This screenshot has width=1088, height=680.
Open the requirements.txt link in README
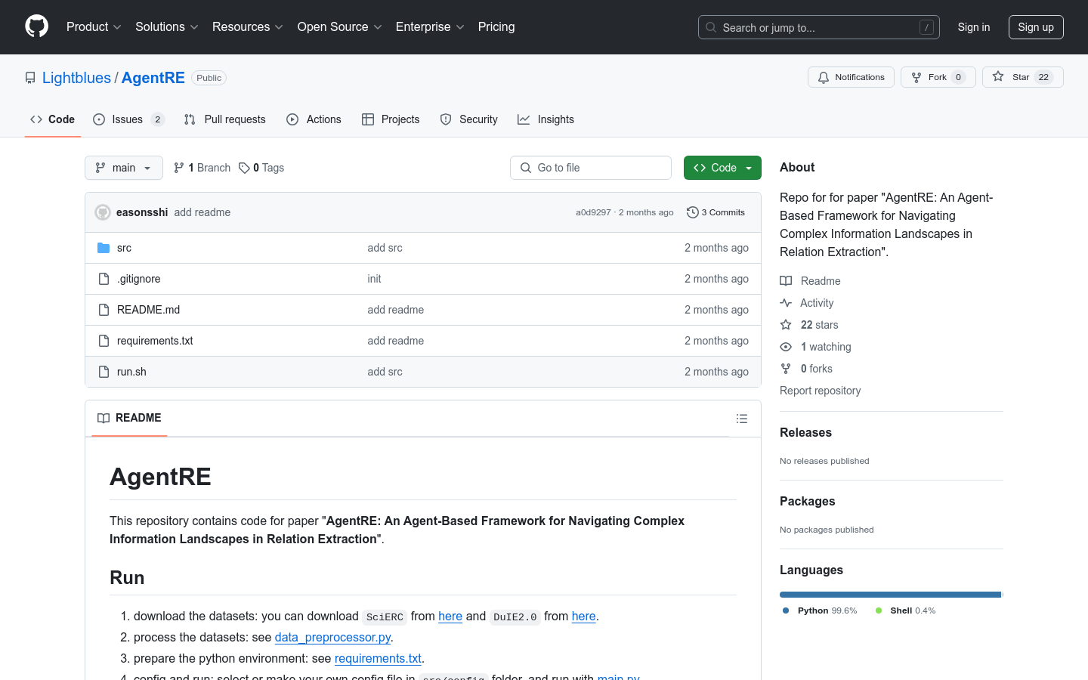pyautogui.click(x=378, y=658)
